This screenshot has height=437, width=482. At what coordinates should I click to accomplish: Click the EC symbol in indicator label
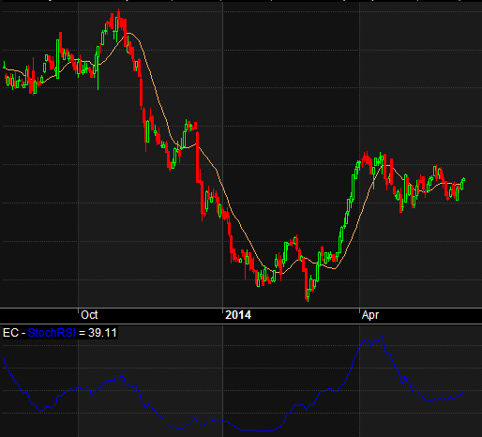click(10, 333)
